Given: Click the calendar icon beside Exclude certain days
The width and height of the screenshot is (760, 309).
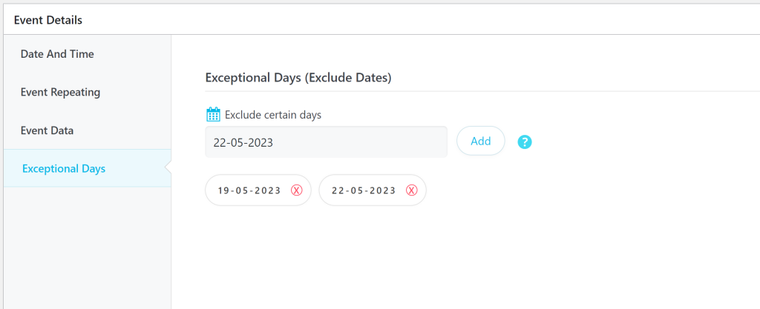Looking at the screenshot, I should [x=213, y=114].
